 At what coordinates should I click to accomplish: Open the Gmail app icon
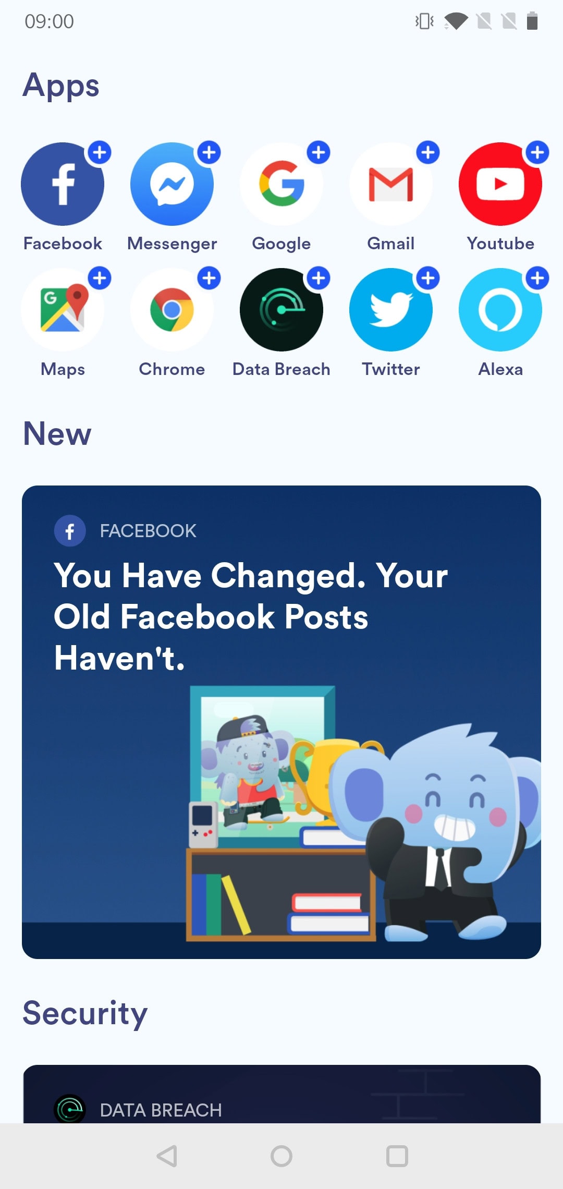tap(391, 184)
